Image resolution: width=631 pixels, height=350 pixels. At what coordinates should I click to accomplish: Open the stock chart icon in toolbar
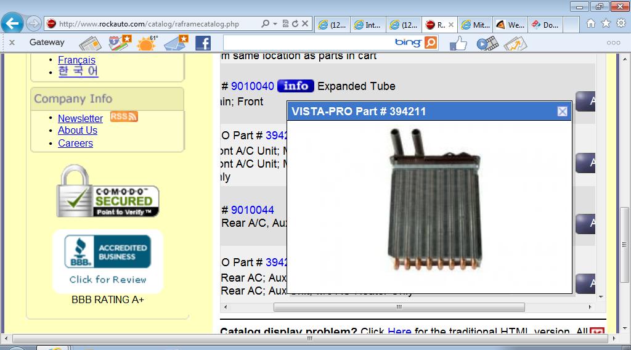click(515, 44)
